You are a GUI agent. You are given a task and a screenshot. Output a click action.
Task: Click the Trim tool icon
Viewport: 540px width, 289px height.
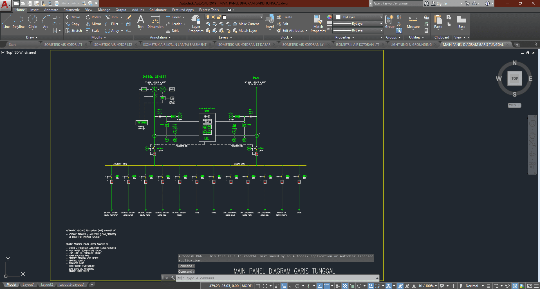click(108, 17)
